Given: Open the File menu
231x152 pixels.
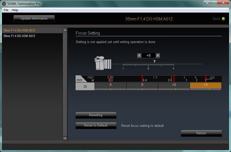Looking at the screenshot, I should click(x=6, y=10).
